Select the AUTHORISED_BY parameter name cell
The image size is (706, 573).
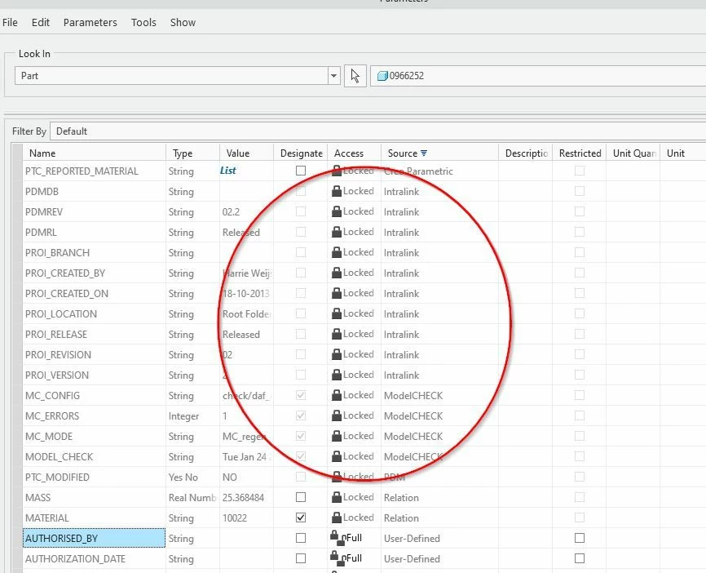[94, 538]
